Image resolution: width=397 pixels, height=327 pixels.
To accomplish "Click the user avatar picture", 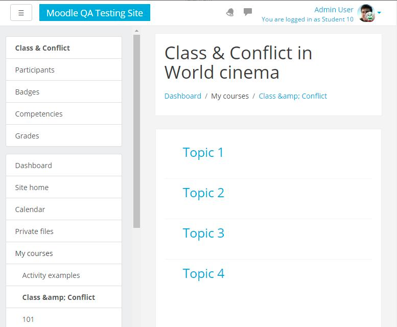I will click(366, 13).
